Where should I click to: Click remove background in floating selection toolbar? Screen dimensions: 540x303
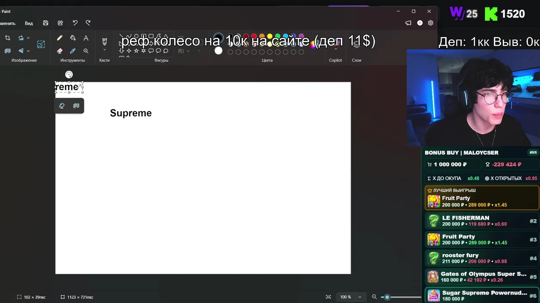76,106
